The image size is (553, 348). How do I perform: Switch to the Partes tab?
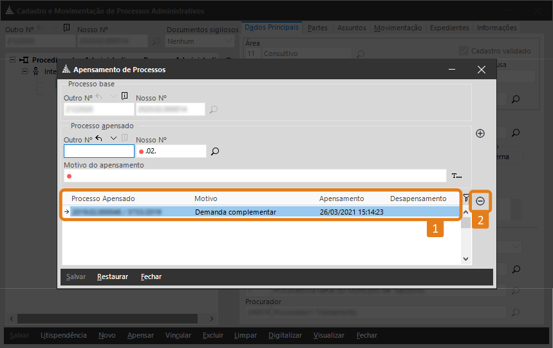tap(318, 28)
